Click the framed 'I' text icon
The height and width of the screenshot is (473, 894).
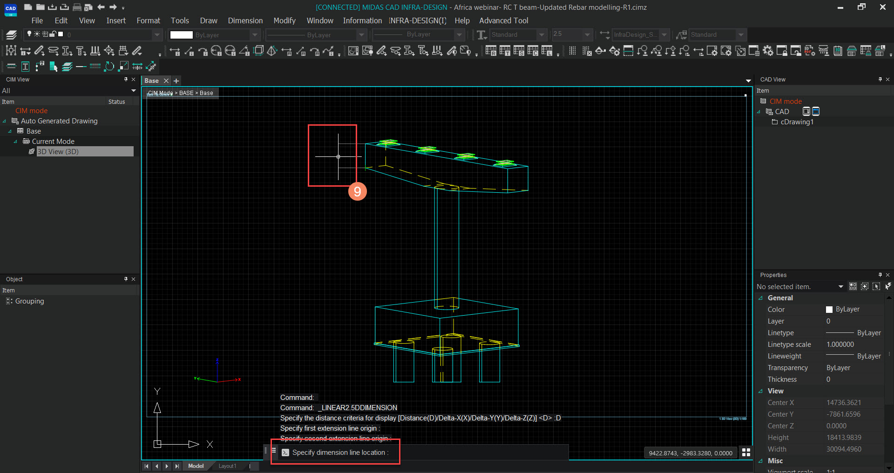[x=26, y=67]
